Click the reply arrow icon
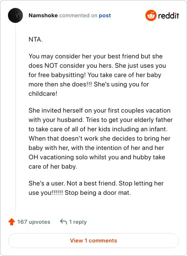Image resolution: width=187 pixels, height=256 pixels. pos(64,222)
